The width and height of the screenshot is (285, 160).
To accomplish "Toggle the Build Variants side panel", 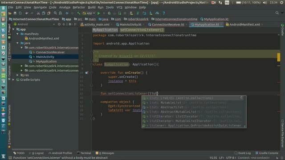I will click(x=9, y=115).
